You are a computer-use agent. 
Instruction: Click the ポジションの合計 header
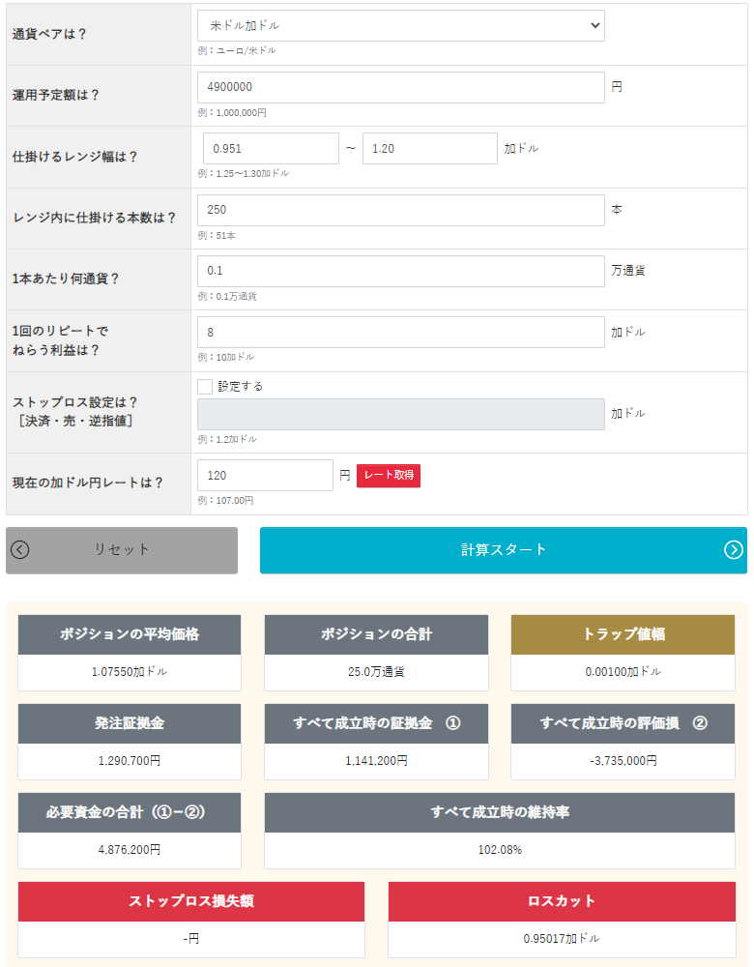coord(376,634)
